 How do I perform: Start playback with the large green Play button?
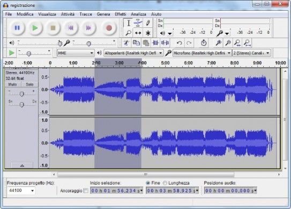[x=35, y=28]
